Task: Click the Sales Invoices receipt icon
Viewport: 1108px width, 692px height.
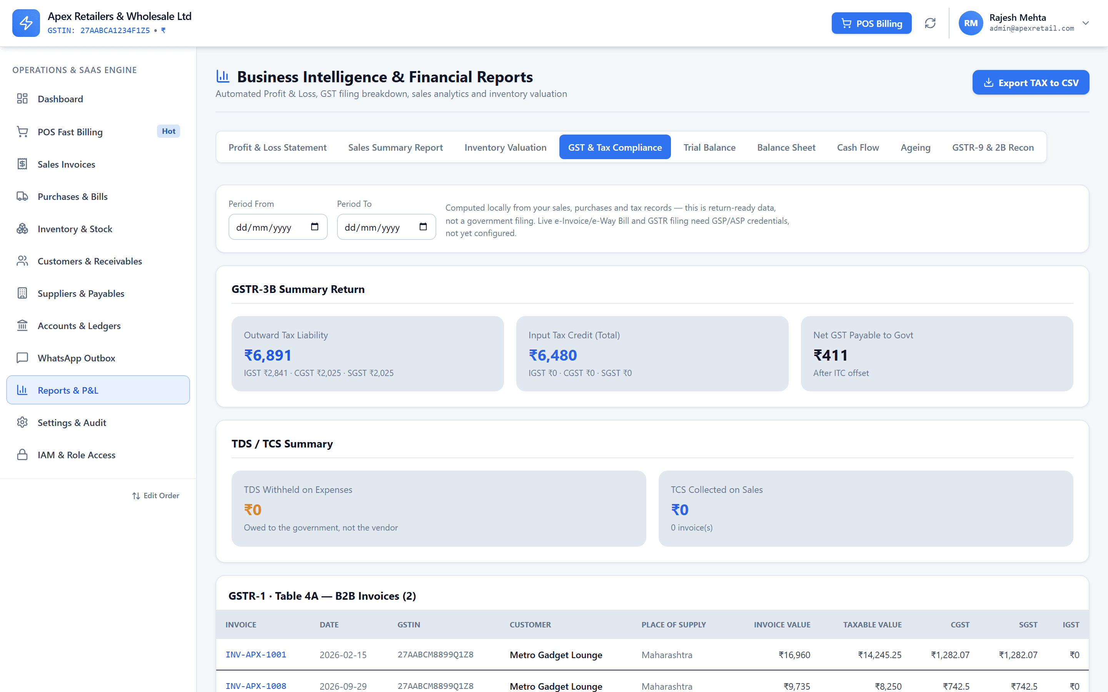Action: click(22, 164)
